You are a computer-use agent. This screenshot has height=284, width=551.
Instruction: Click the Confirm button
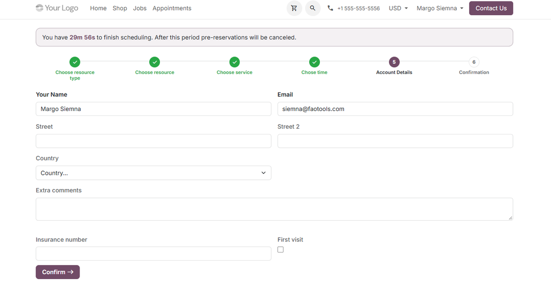point(58,272)
